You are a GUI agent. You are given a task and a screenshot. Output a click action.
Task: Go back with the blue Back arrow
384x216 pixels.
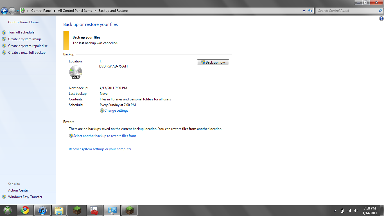(4, 11)
